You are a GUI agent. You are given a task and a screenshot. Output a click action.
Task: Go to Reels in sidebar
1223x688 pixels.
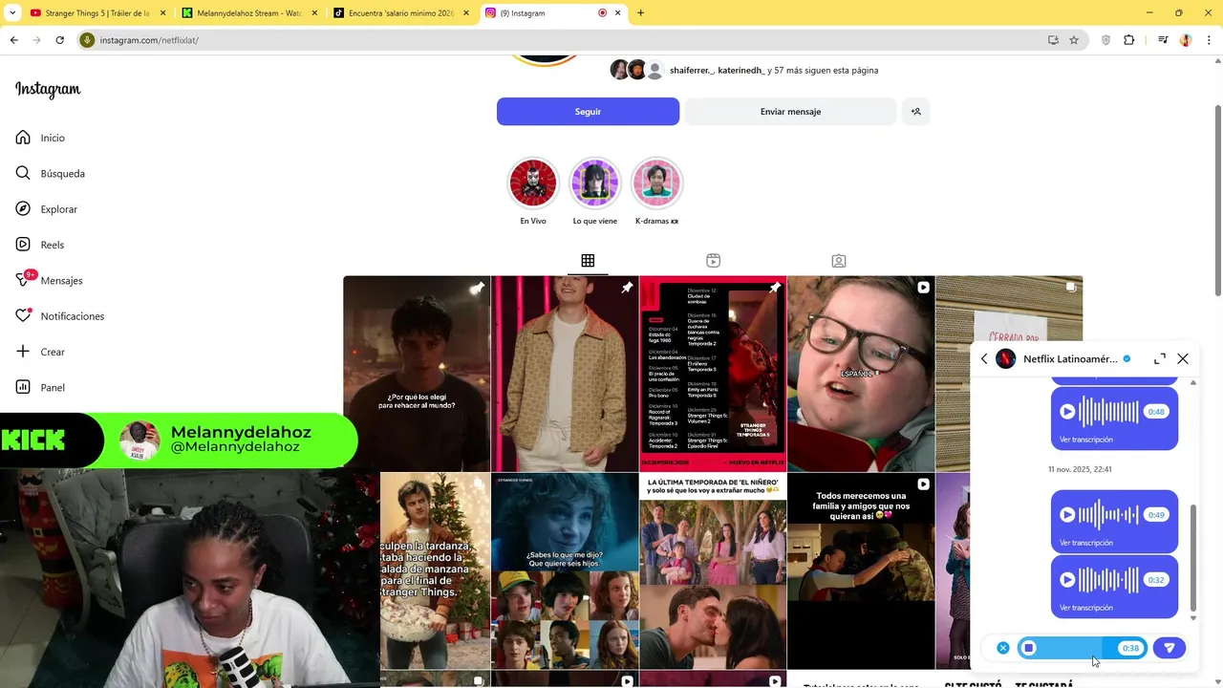[39, 245]
